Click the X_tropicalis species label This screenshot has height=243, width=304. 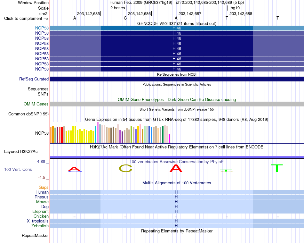click(38, 221)
